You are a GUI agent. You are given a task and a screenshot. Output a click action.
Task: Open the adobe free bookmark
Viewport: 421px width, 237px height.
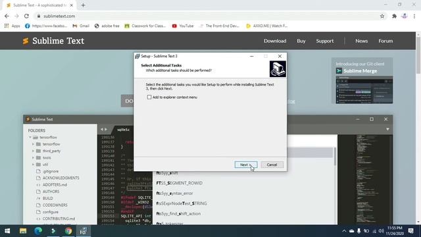click(107, 26)
